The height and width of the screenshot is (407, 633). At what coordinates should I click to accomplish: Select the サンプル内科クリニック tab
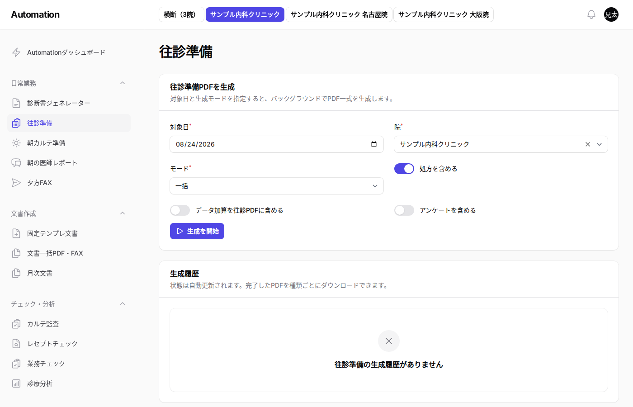(245, 14)
